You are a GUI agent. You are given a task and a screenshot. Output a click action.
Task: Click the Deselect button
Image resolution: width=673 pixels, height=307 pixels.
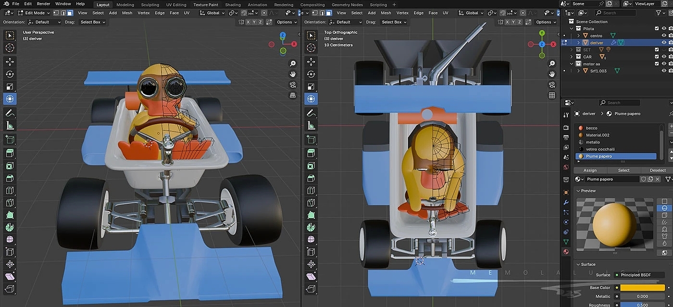(658, 170)
